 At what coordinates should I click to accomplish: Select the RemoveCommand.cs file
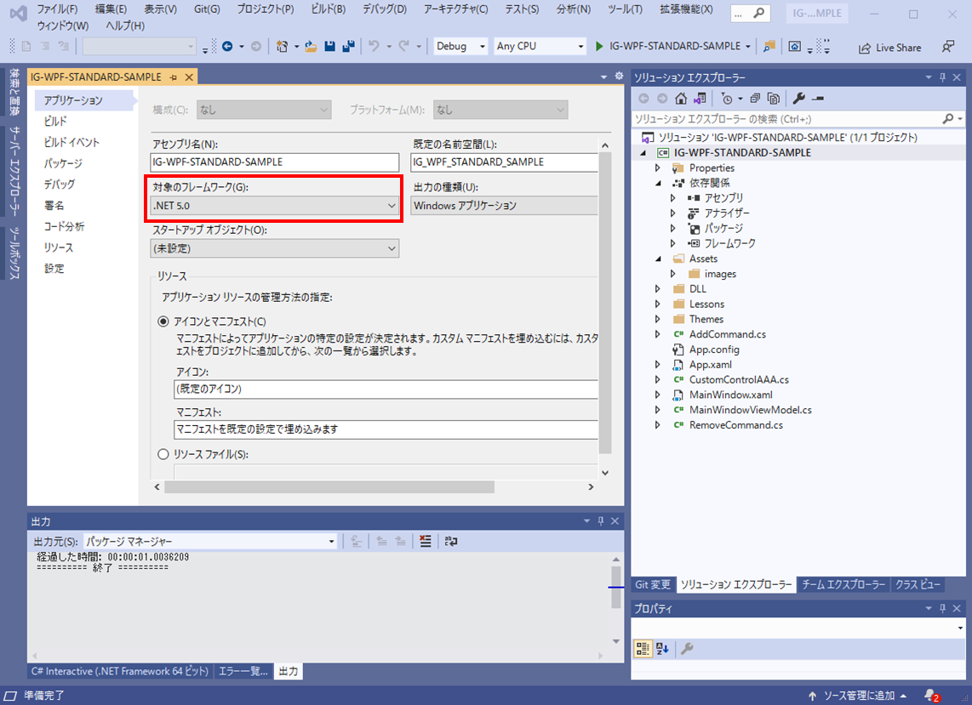pos(736,425)
